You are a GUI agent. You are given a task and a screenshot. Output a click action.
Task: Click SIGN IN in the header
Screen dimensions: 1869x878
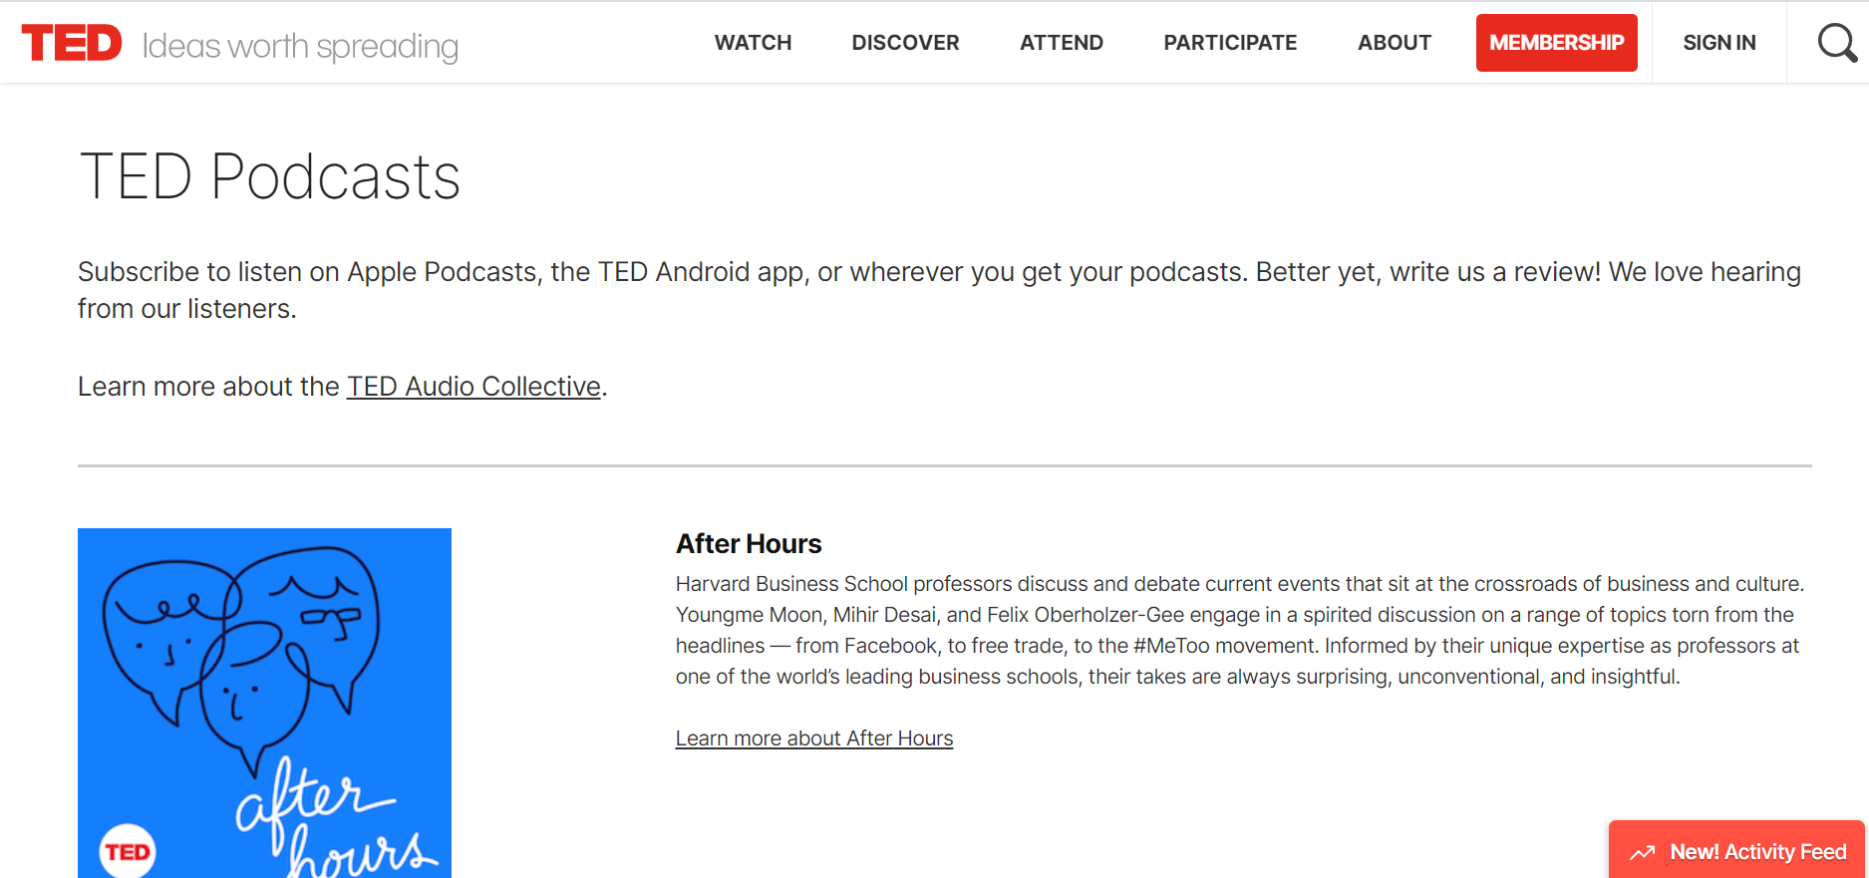[x=1719, y=43]
